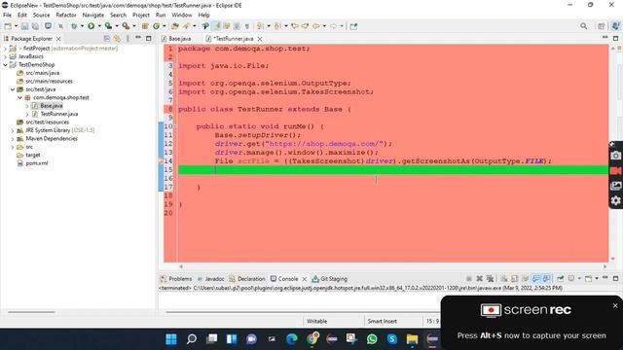Click the Back navigation arrow icon
This screenshot has width=623, height=350.
click(315, 26)
